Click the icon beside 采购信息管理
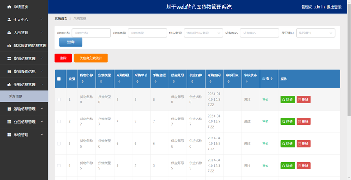 coord(9,84)
